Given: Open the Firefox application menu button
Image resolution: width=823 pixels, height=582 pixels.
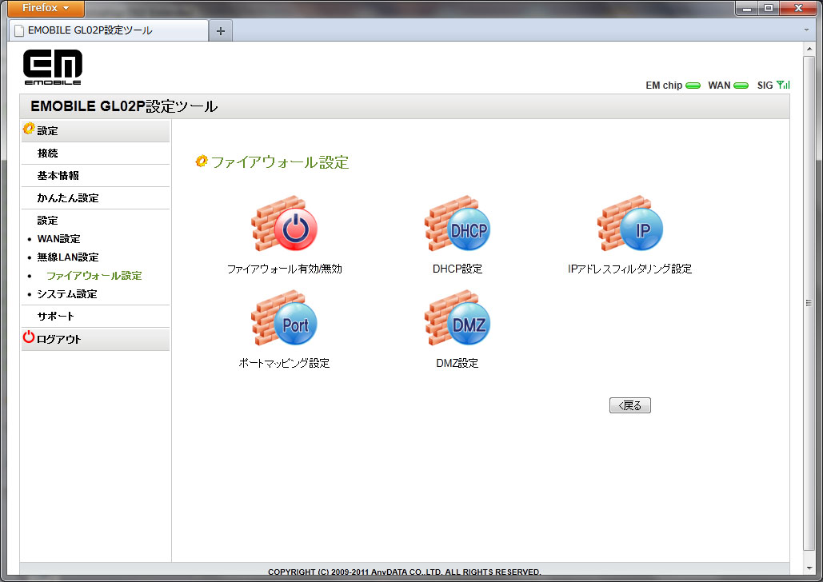Looking at the screenshot, I should [x=46, y=9].
